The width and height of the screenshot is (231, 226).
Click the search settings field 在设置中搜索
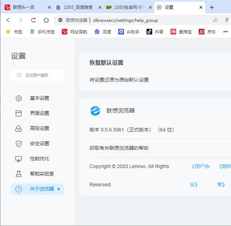[x=38, y=75]
